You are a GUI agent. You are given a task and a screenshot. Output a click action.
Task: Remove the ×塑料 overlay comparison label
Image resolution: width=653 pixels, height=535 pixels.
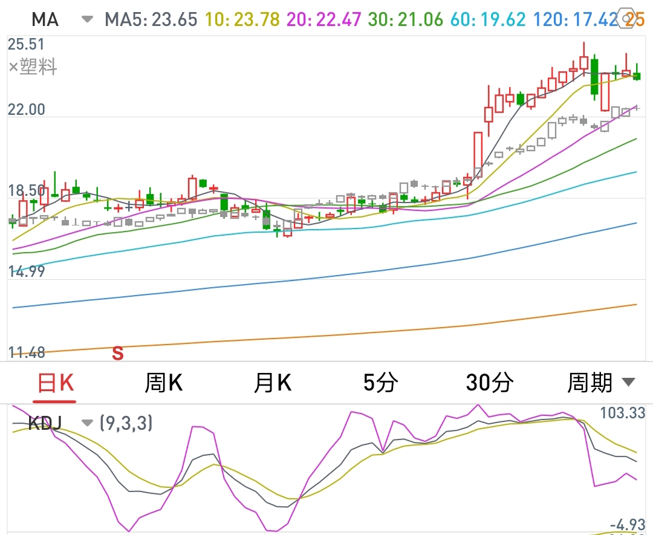[33, 66]
